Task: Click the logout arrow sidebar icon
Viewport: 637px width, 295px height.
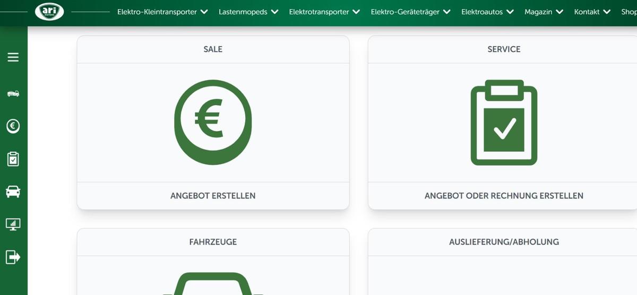Action: tap(13, 257)
